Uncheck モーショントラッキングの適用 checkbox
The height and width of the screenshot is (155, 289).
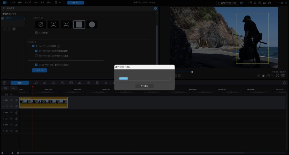33,46
